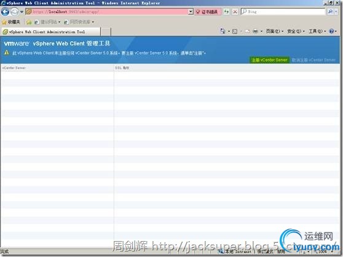Open the Web Slice Gallery (网页快讯库) link
Screen dimensions: 343x257
(79, 22)
